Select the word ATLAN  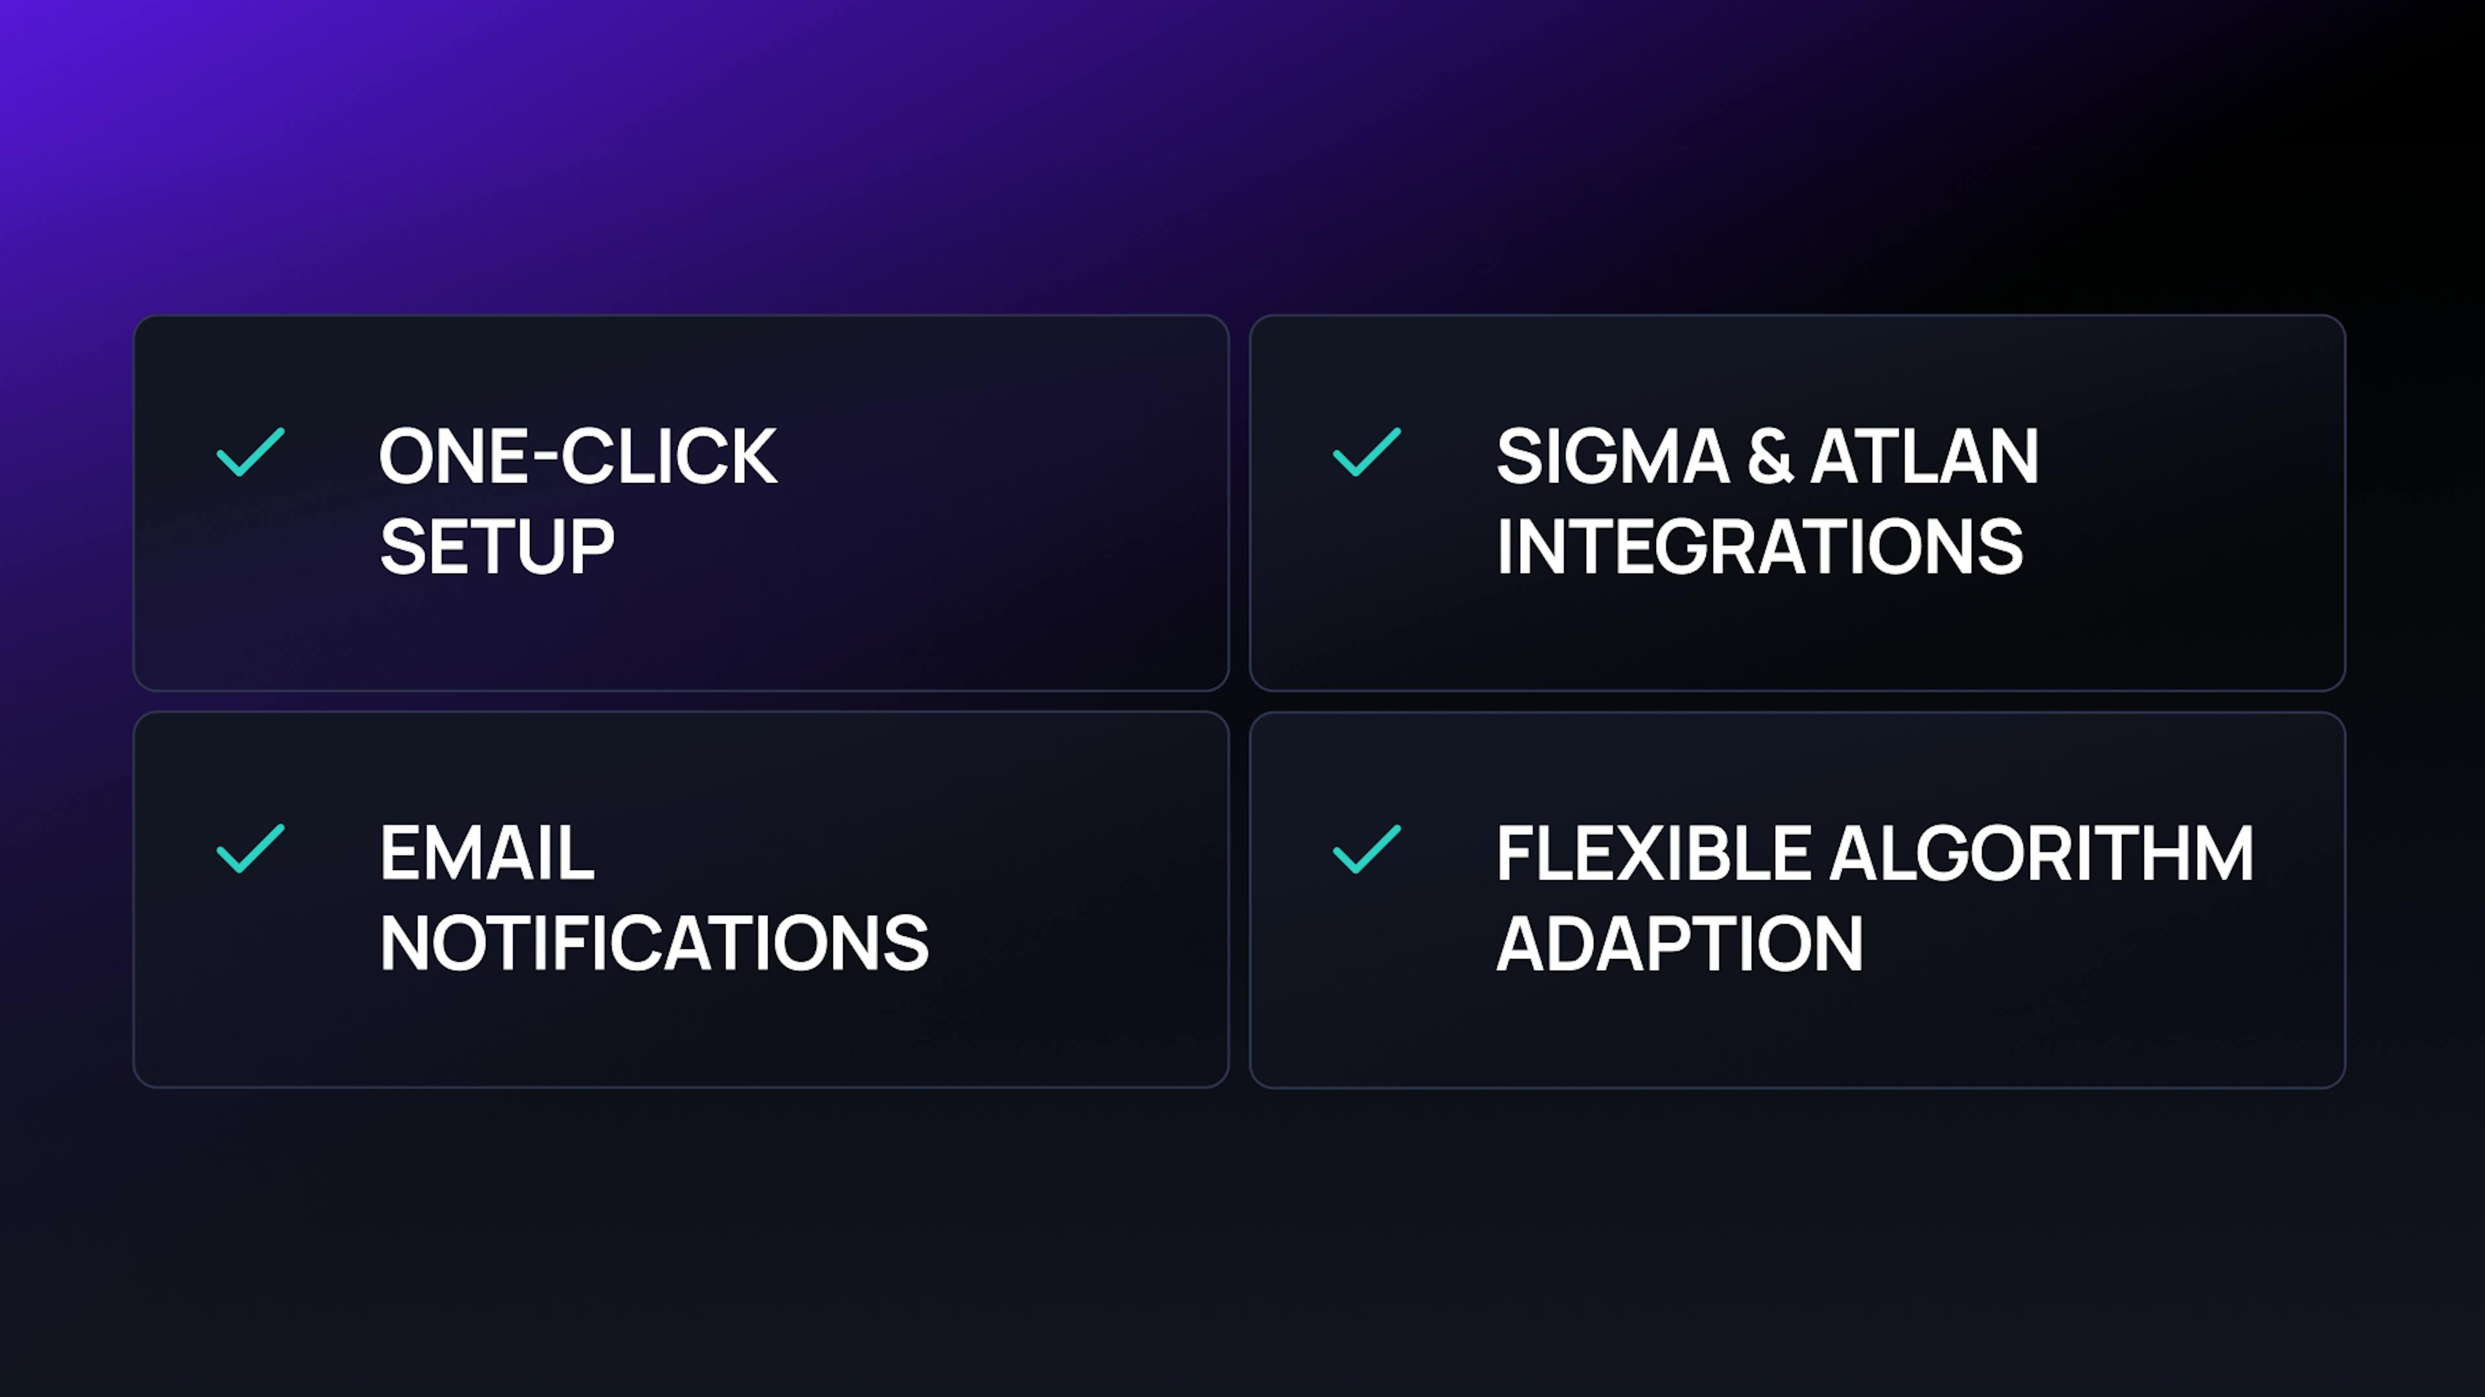click(x=1925, y=456)
